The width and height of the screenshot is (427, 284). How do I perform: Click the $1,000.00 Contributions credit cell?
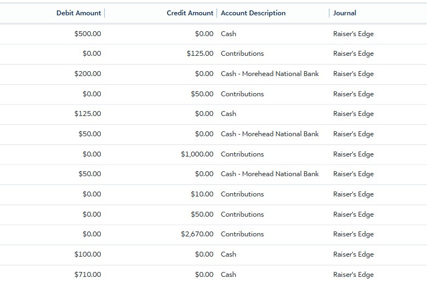[197, 154]
